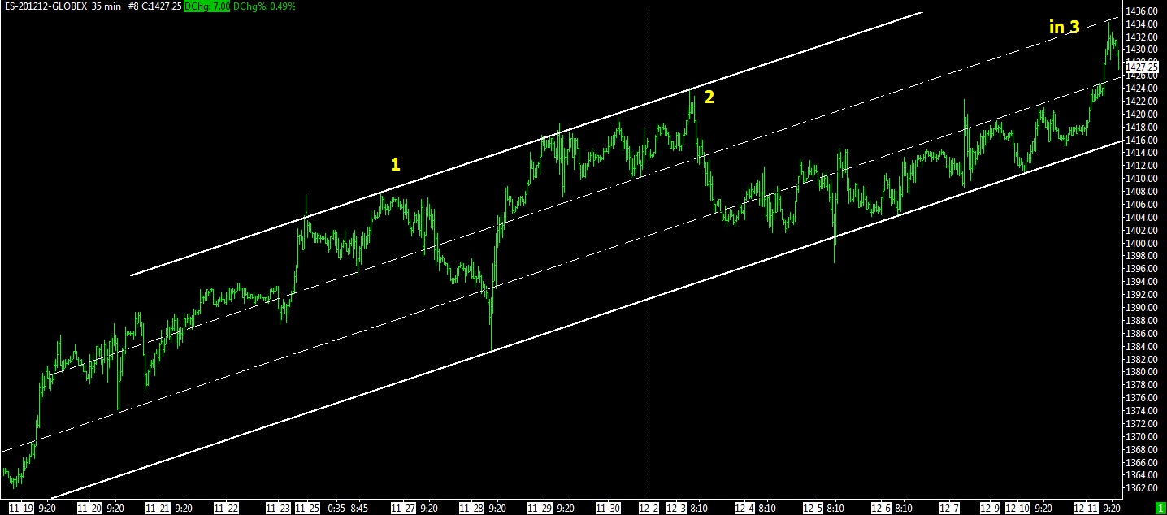
Task: Click the green indicator box in bottom-right corner
Action: click(1160, 508)
